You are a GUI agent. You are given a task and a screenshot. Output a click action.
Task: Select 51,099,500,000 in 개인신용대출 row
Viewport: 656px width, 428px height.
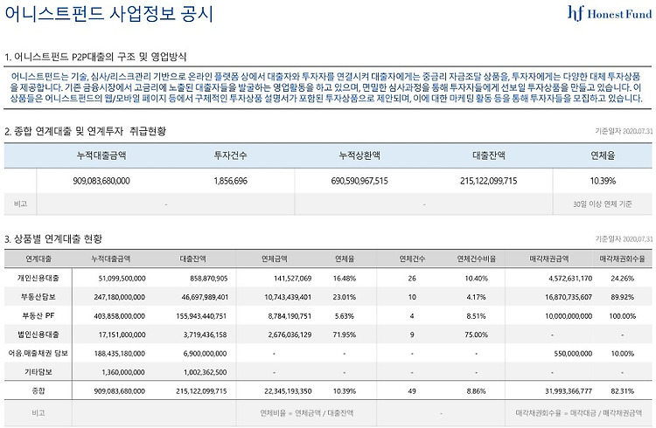[122, 279]
